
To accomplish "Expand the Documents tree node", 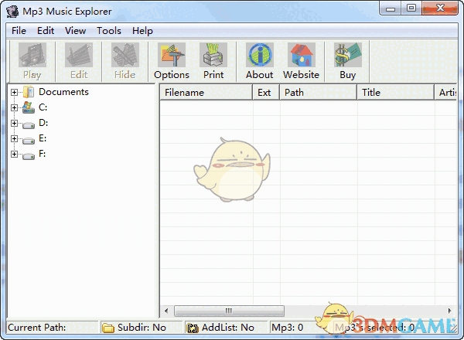I will (14, 92).
